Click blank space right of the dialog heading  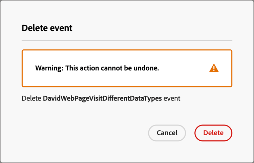(x=152, y=28)
